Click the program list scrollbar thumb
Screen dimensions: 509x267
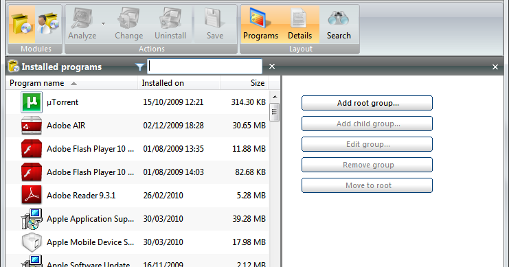coord(275,112)
